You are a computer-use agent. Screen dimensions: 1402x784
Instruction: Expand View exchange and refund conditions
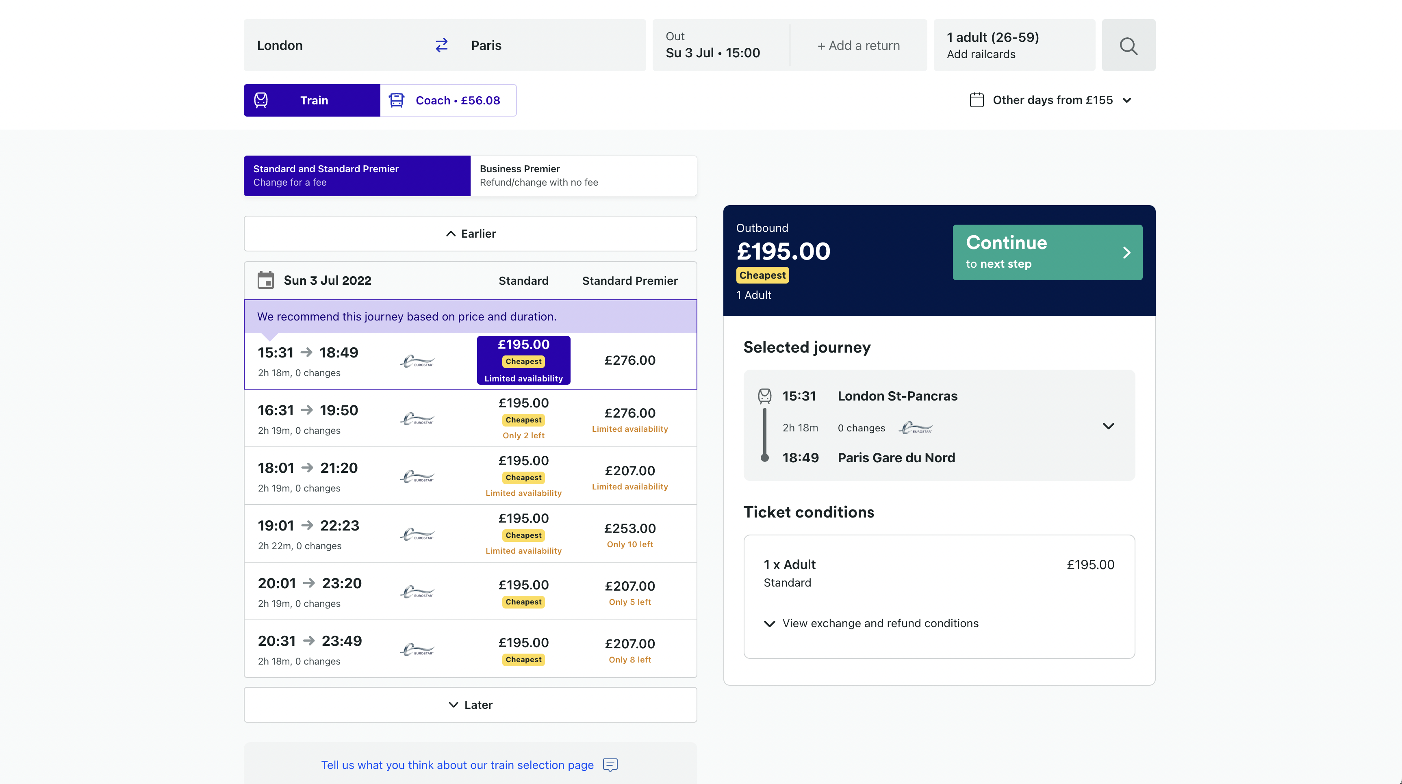(x=871, y=624)
